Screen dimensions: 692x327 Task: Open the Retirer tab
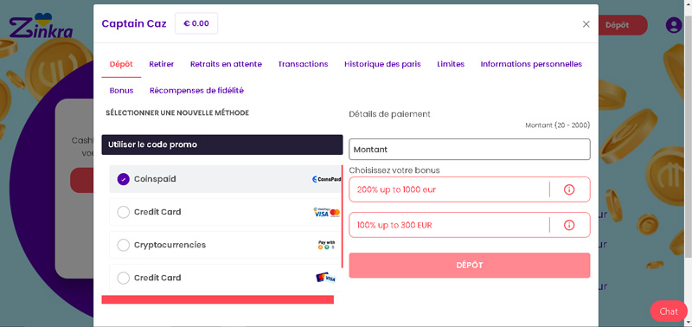(162, 64)
